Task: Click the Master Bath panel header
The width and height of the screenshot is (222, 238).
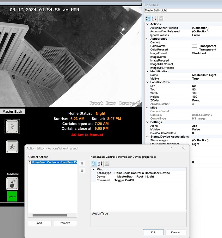Action: click(x=12, y=112)
